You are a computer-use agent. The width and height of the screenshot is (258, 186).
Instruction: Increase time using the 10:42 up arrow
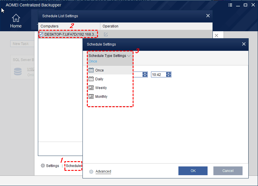[169, 73]
